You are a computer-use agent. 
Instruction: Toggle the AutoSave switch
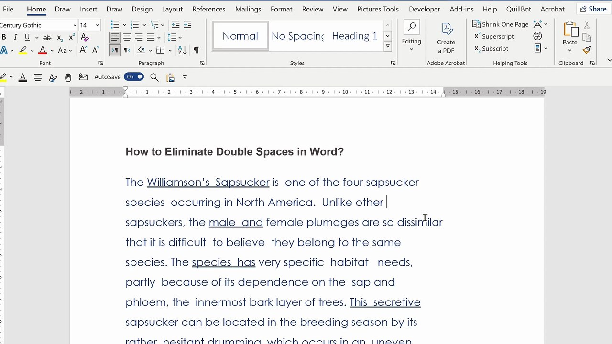[134, 77]
